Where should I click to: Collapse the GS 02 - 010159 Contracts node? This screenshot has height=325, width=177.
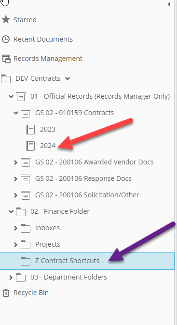(x=16, y=113)
